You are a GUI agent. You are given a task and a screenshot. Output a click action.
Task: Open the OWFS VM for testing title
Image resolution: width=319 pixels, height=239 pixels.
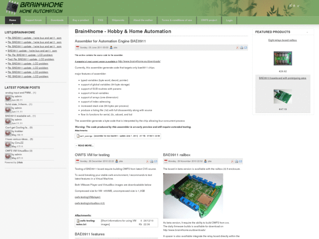pyautogui.click(x=92, y=155)
